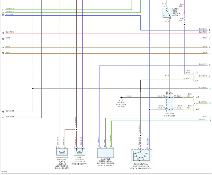Select A/T label beside BLK/YEL bracket
The image size is (212, 175).
coord(197,109)
